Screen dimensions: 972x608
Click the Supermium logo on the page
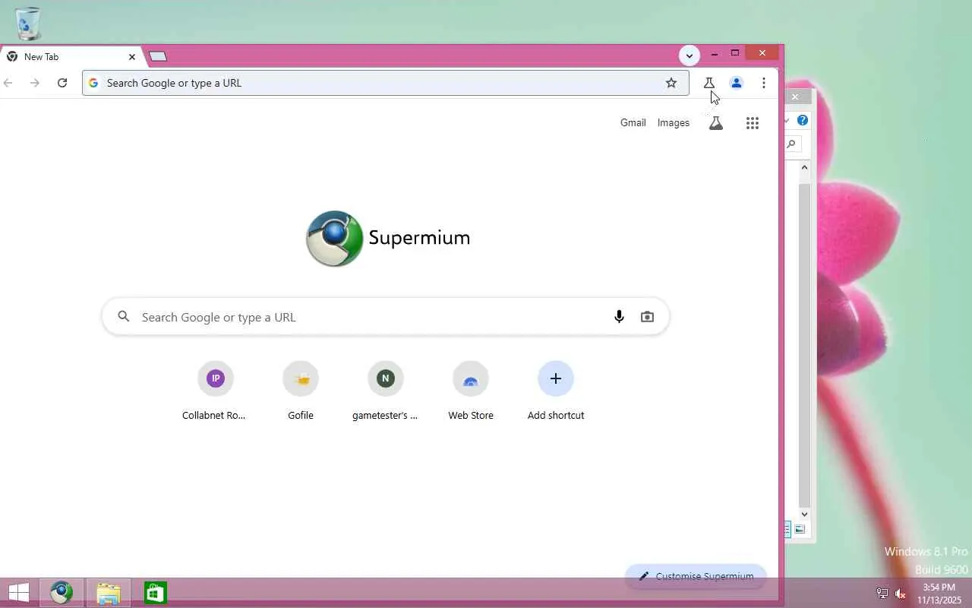[x=335, y=239]
